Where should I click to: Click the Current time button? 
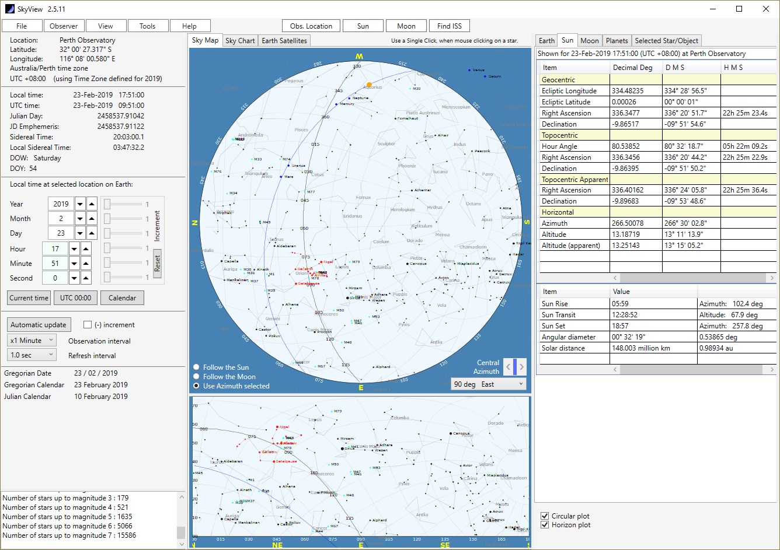(x=29, y=298)
